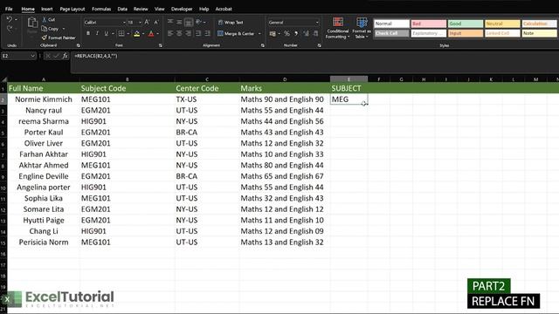Toggle Bold formatting
This screenshot has width=559, height=314.
(x=88, y=33)
